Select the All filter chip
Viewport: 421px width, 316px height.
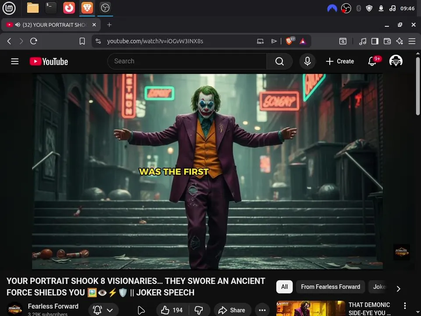284,287
